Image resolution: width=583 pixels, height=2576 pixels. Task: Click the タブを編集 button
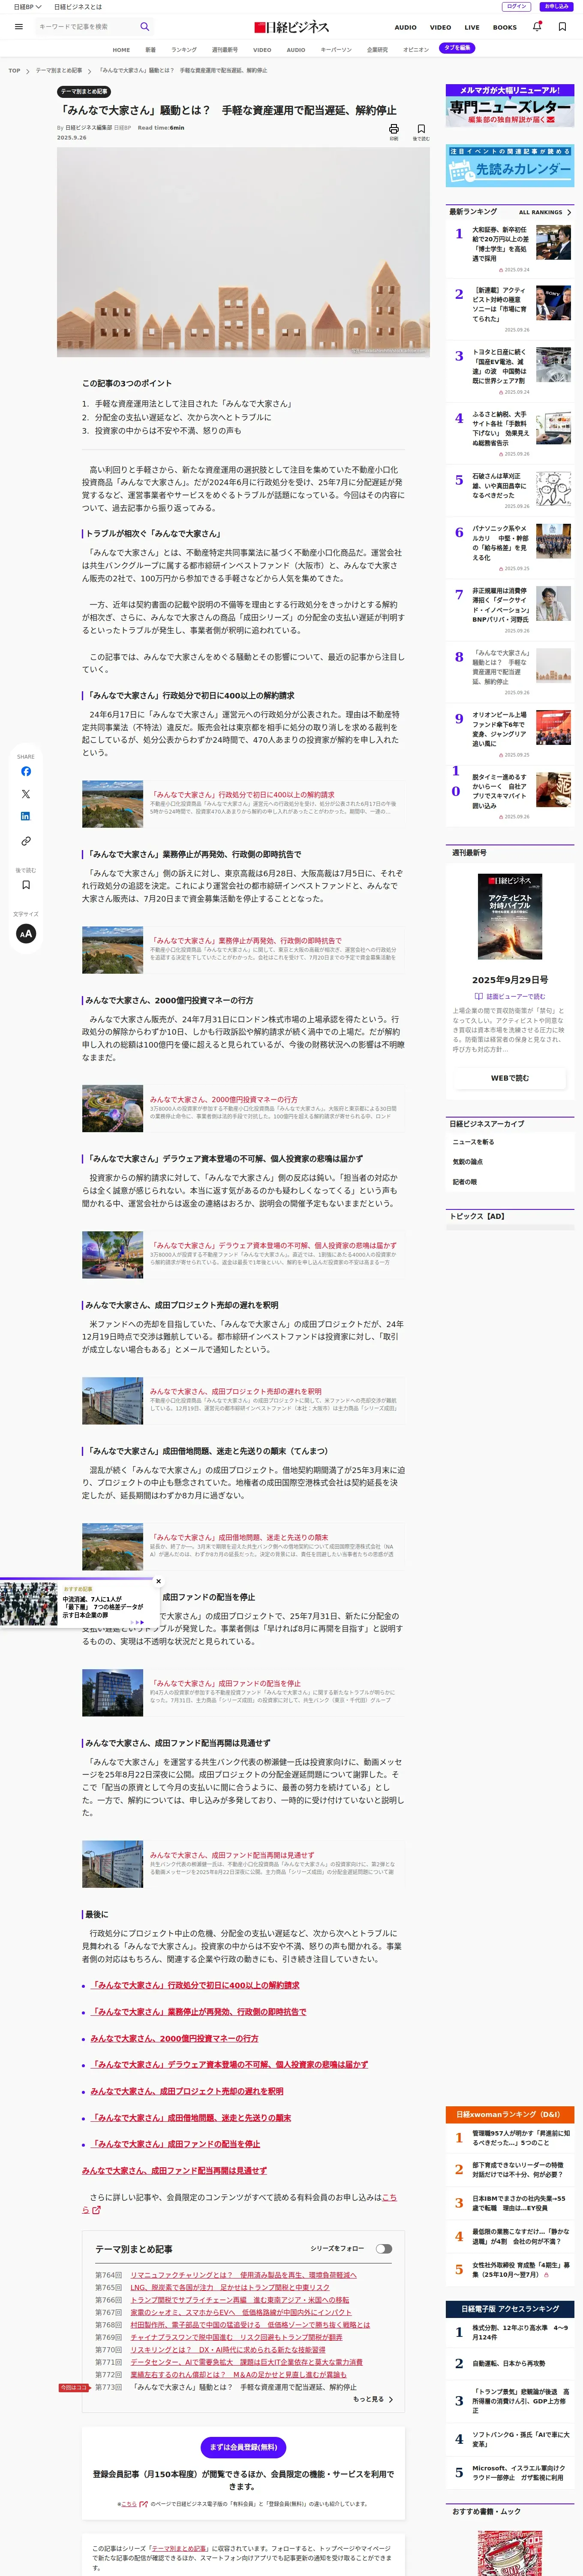pos(457,48)
